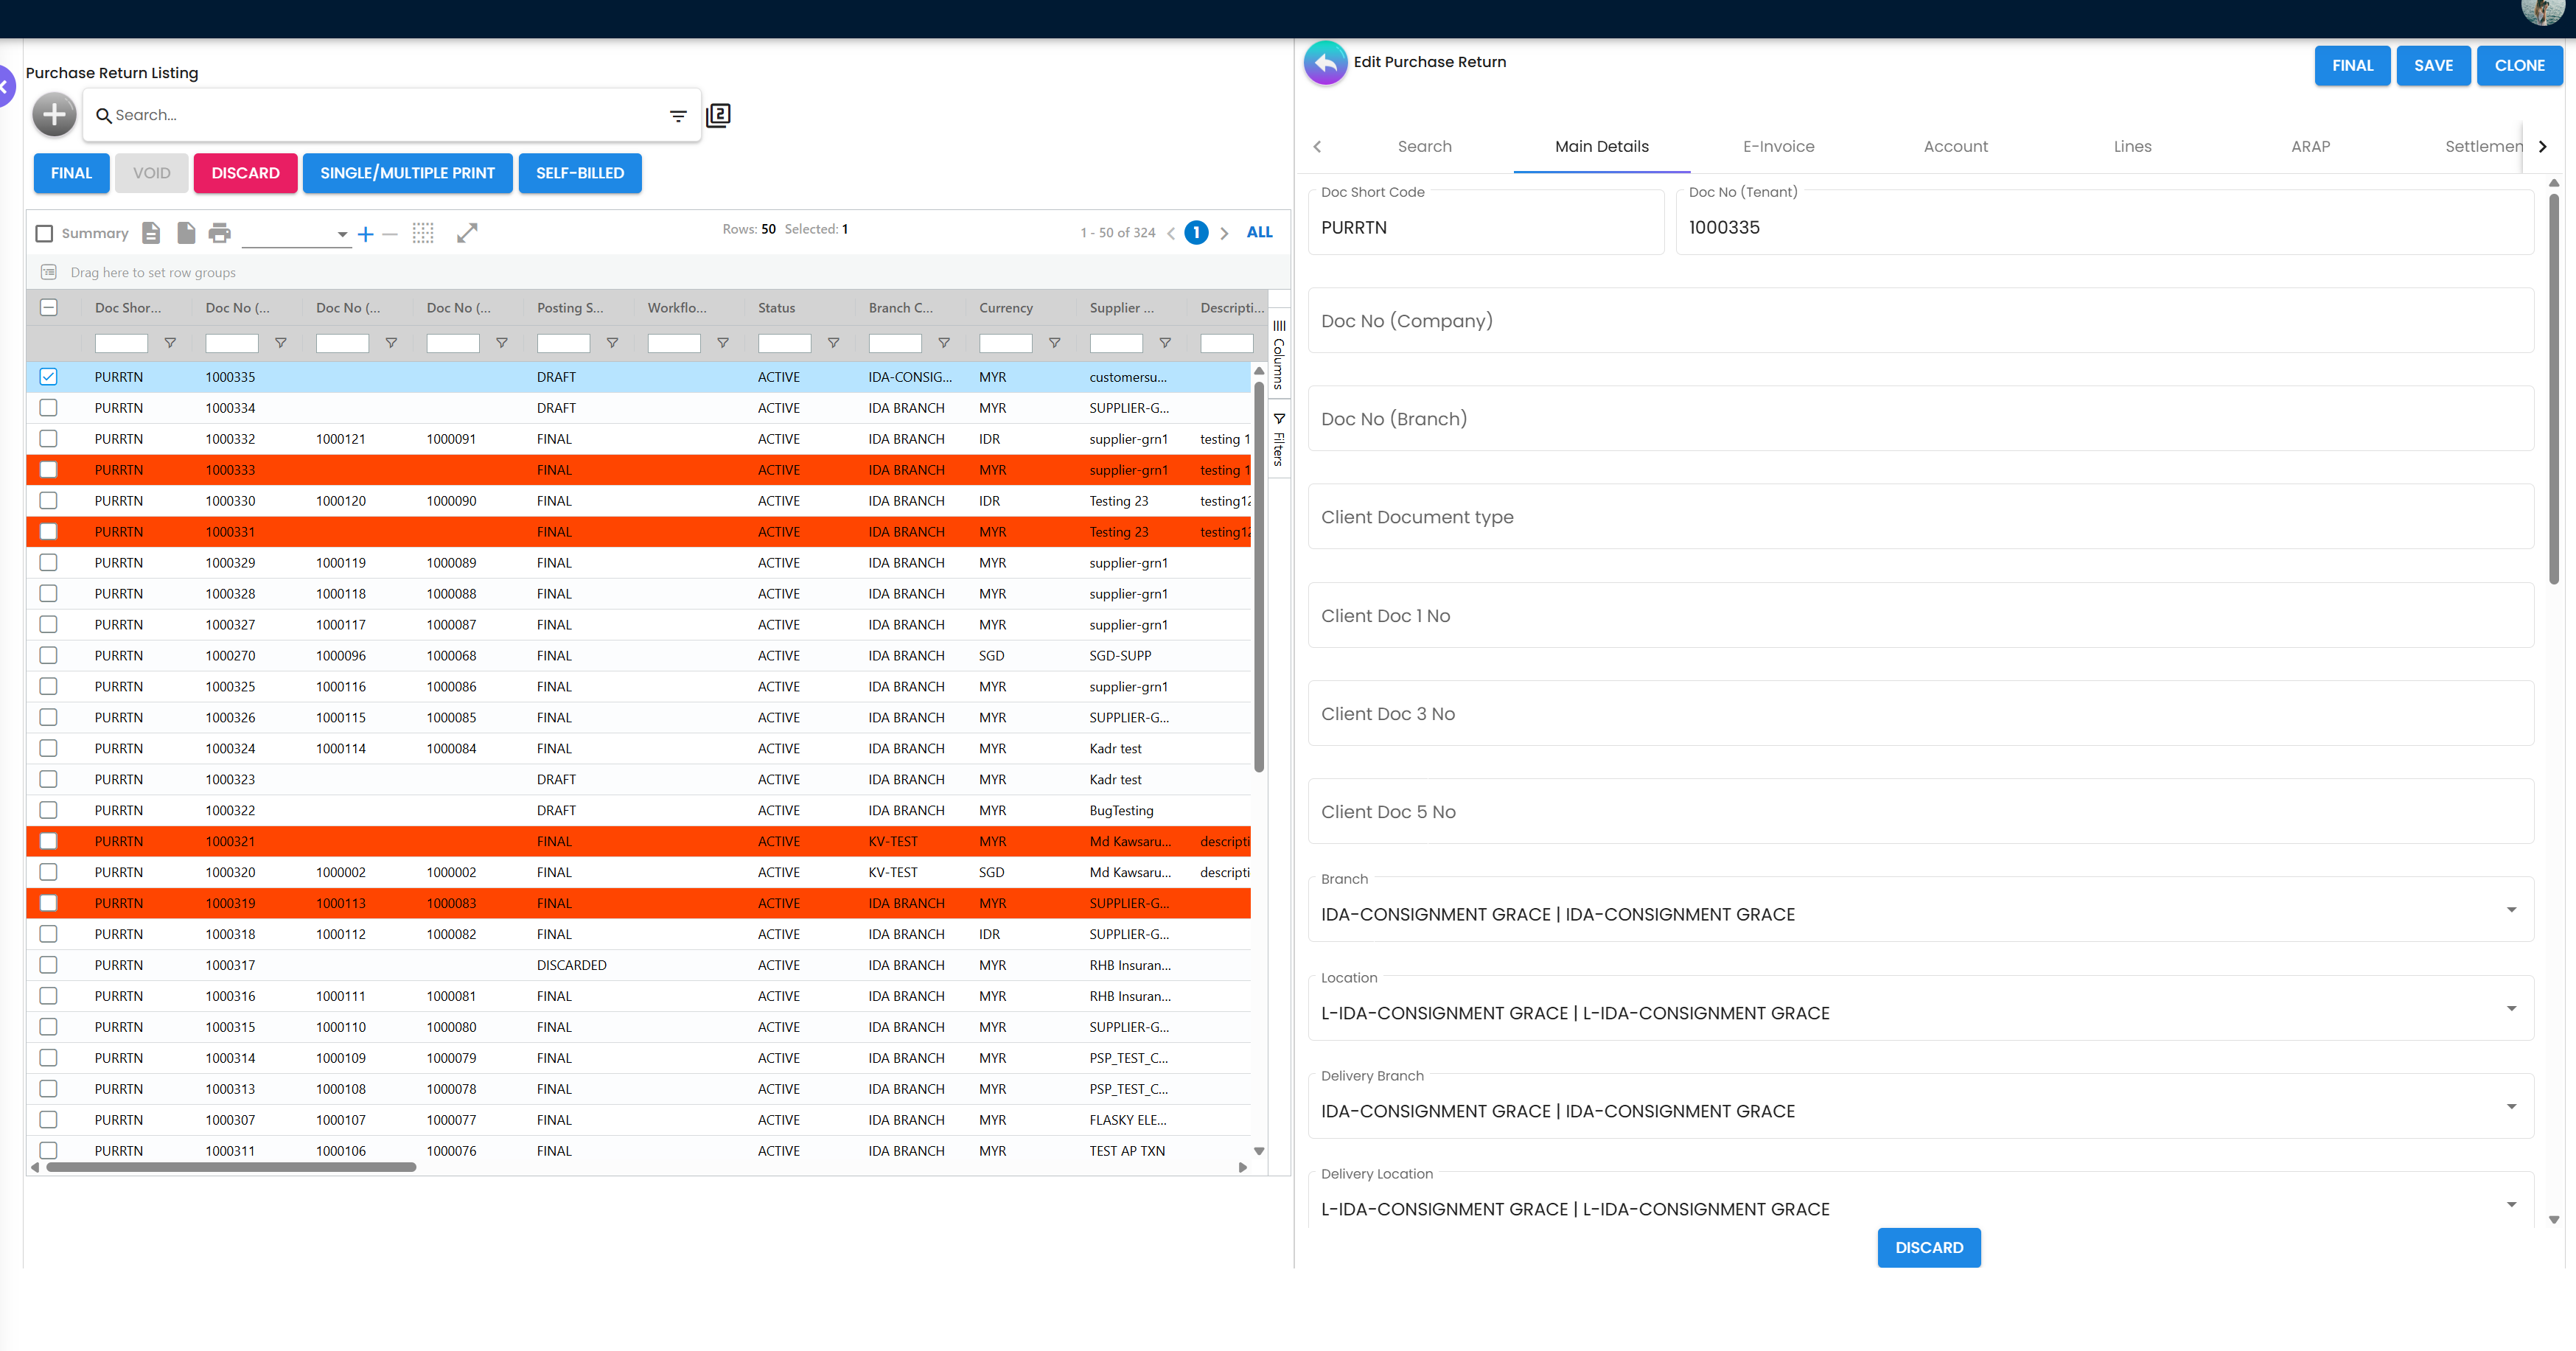
Task: Open the Delivery Branch dropdown
Action: click(x=1920, y=1106)
